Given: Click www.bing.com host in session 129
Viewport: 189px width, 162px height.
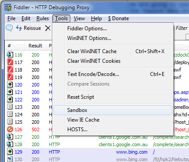Looking at the screenshot, I should coord(132,152).
